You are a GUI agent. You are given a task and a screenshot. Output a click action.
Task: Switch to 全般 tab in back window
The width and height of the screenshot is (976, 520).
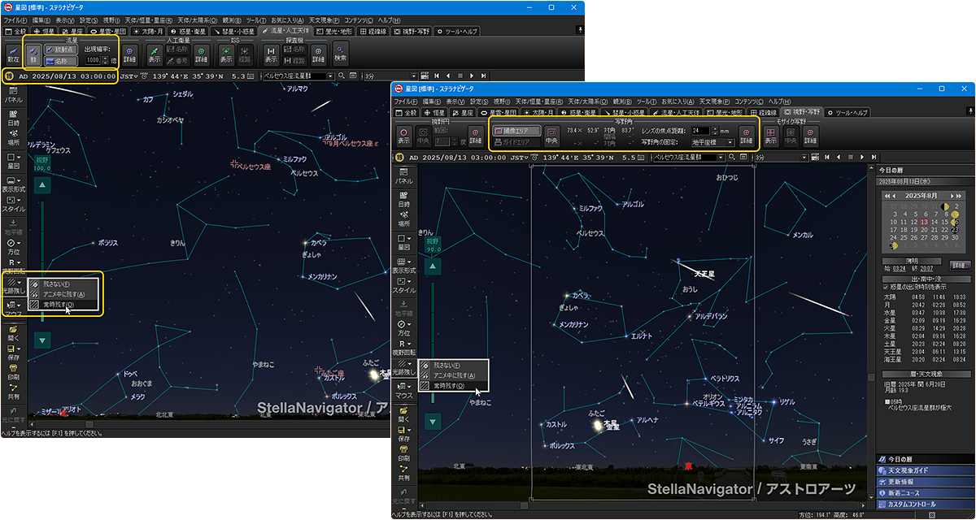tap(16, 31)
